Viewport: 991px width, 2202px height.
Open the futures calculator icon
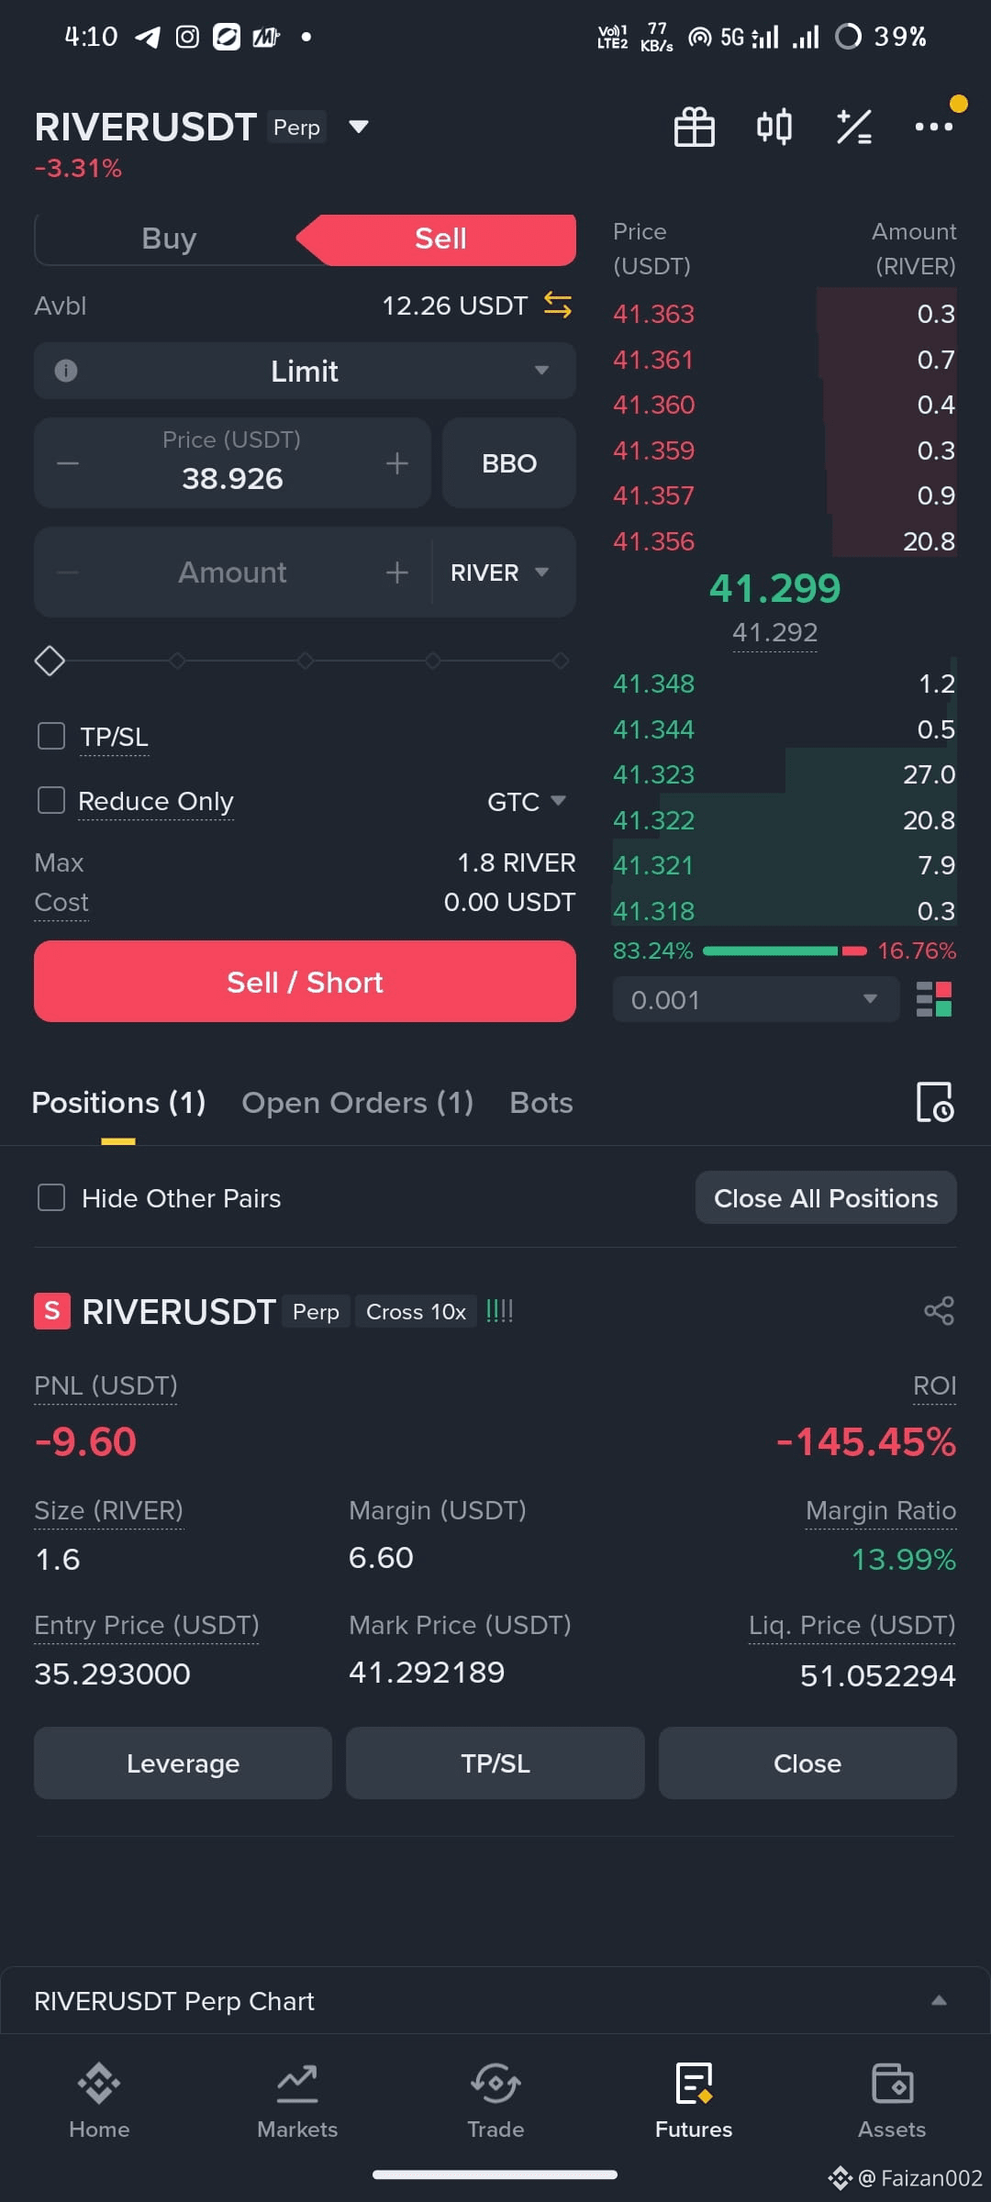(x=853, y=127)
